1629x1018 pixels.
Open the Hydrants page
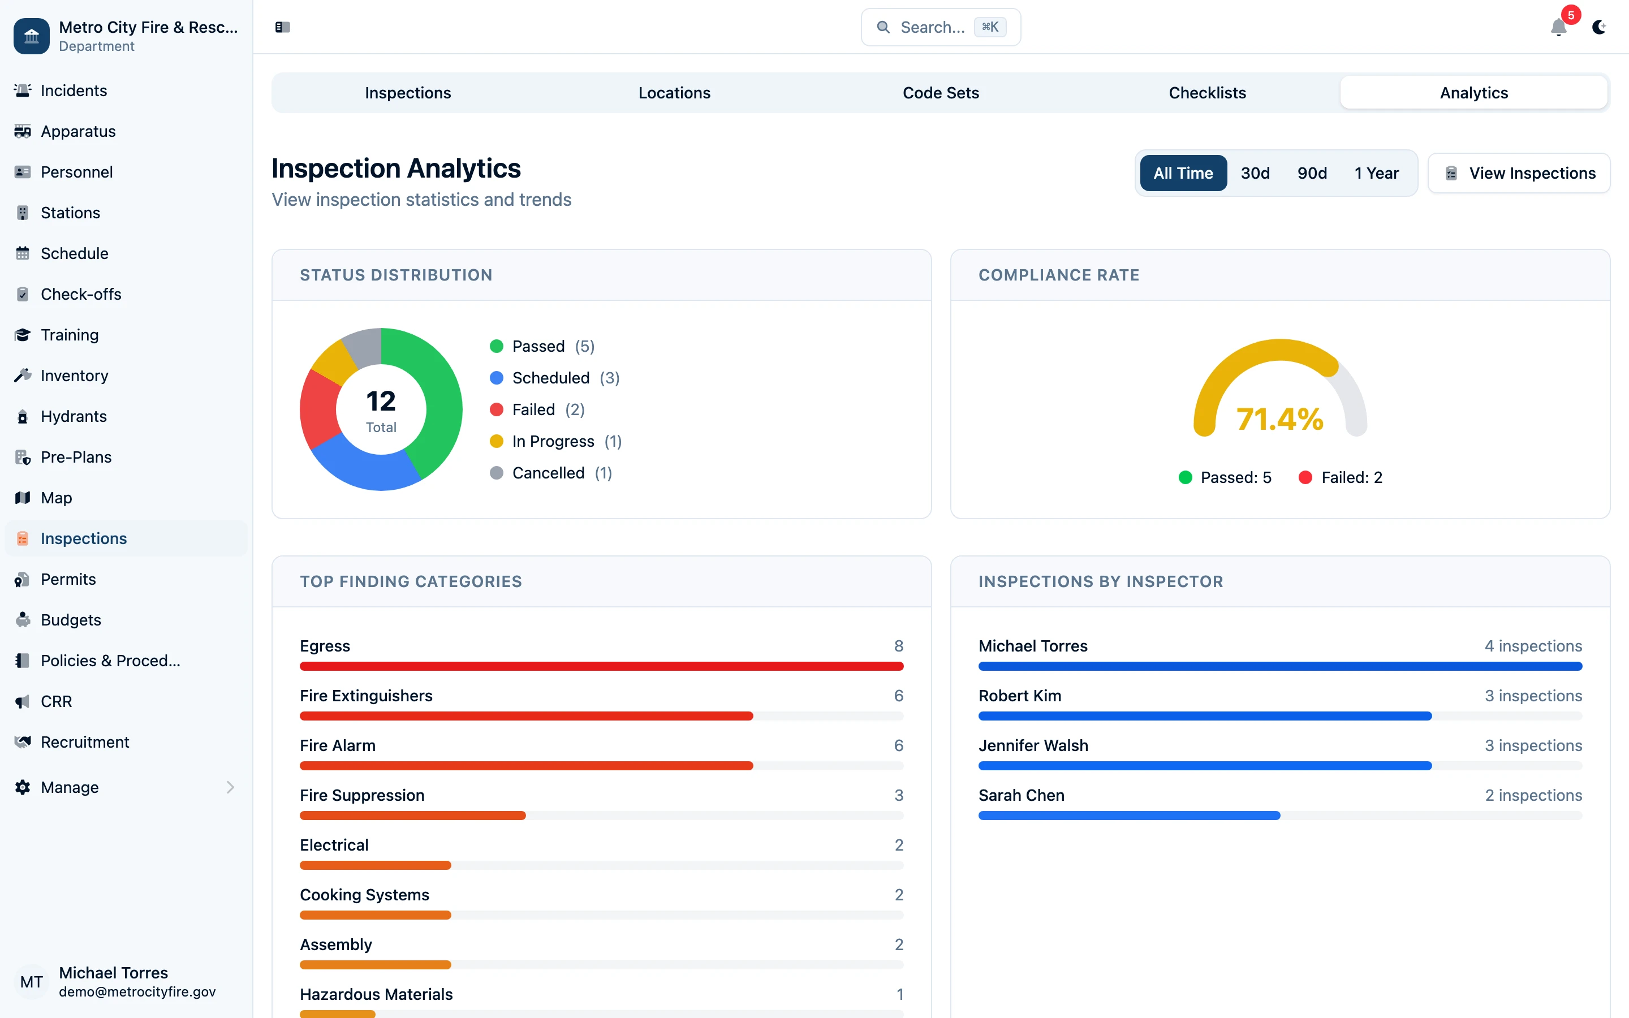[x=74, y=416]
